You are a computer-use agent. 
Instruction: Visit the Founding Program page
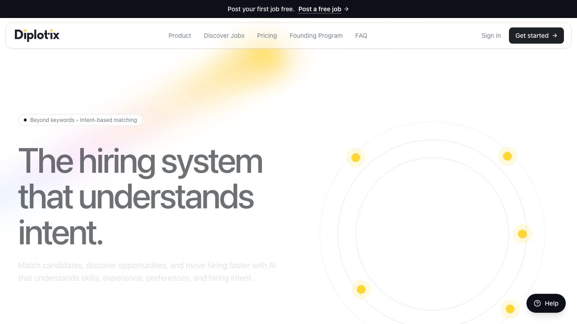(x=316, y=36)
